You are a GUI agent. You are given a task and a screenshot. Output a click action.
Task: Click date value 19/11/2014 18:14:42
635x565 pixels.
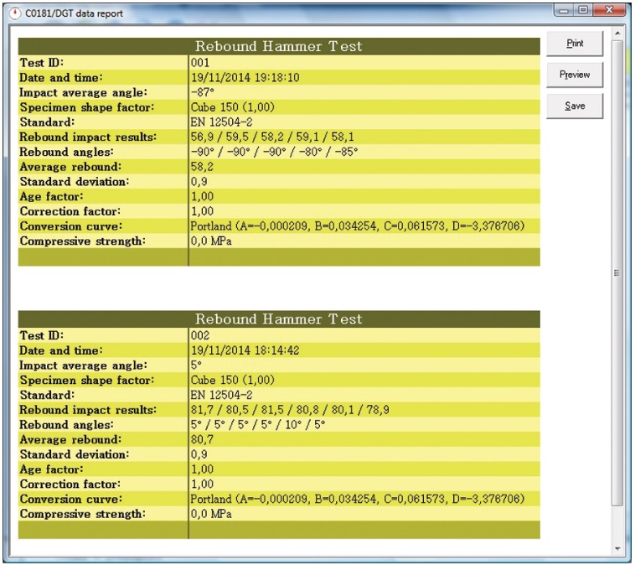[x=245, y=350]
